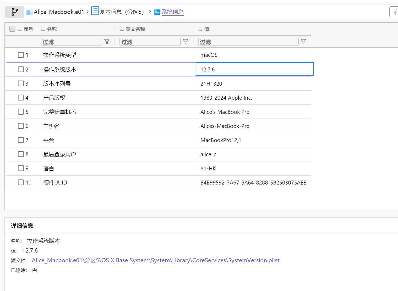Open 基本信息（分区5） breadcrumb item
This screenshot has width=398, height=291.
click(123, 12)
